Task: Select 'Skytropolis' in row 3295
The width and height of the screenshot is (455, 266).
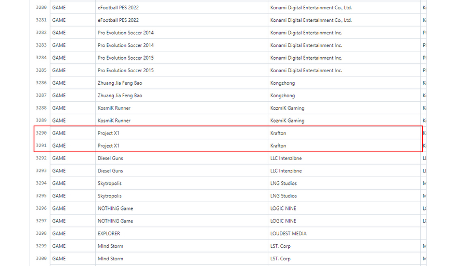Action: 110,196
